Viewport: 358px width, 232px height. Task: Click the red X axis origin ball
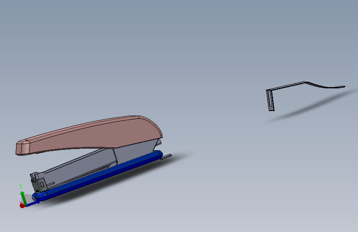point(22,206)
